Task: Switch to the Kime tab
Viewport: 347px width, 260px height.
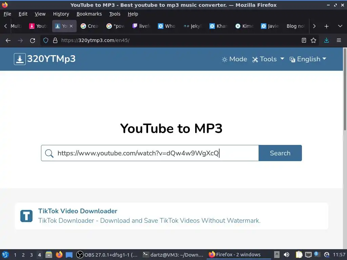Action: click(244, 26)
